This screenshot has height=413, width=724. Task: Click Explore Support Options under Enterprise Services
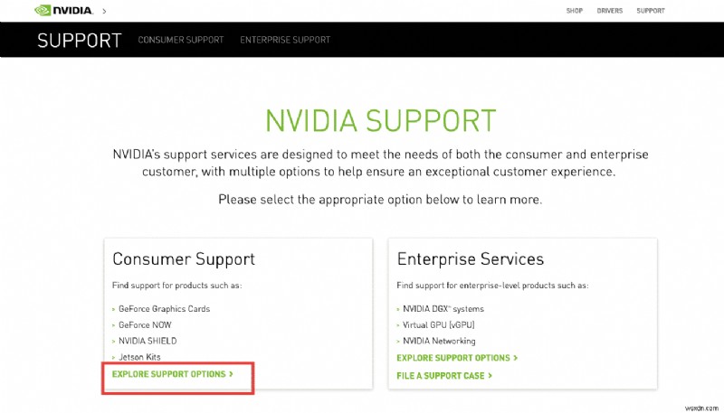(457, 358)
